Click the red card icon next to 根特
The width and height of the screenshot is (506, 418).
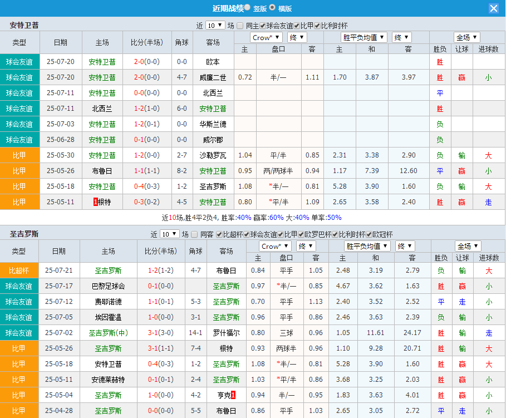(x=96, y=201)
